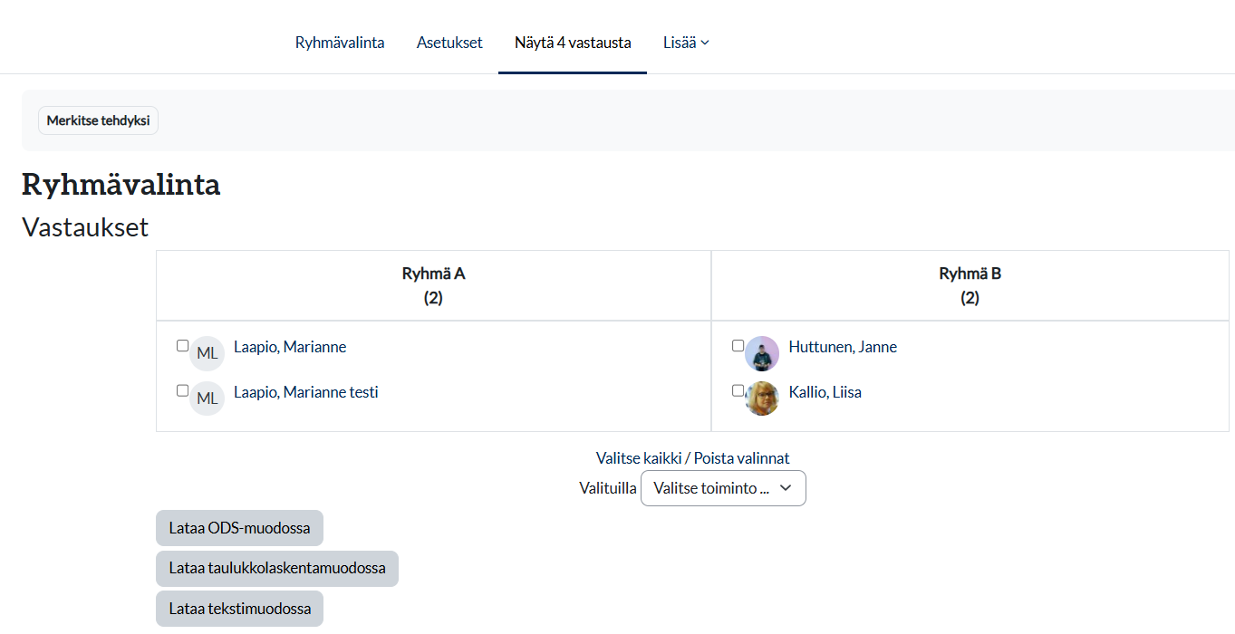Click Janne Huttunen's profile picture

[761, 354]
